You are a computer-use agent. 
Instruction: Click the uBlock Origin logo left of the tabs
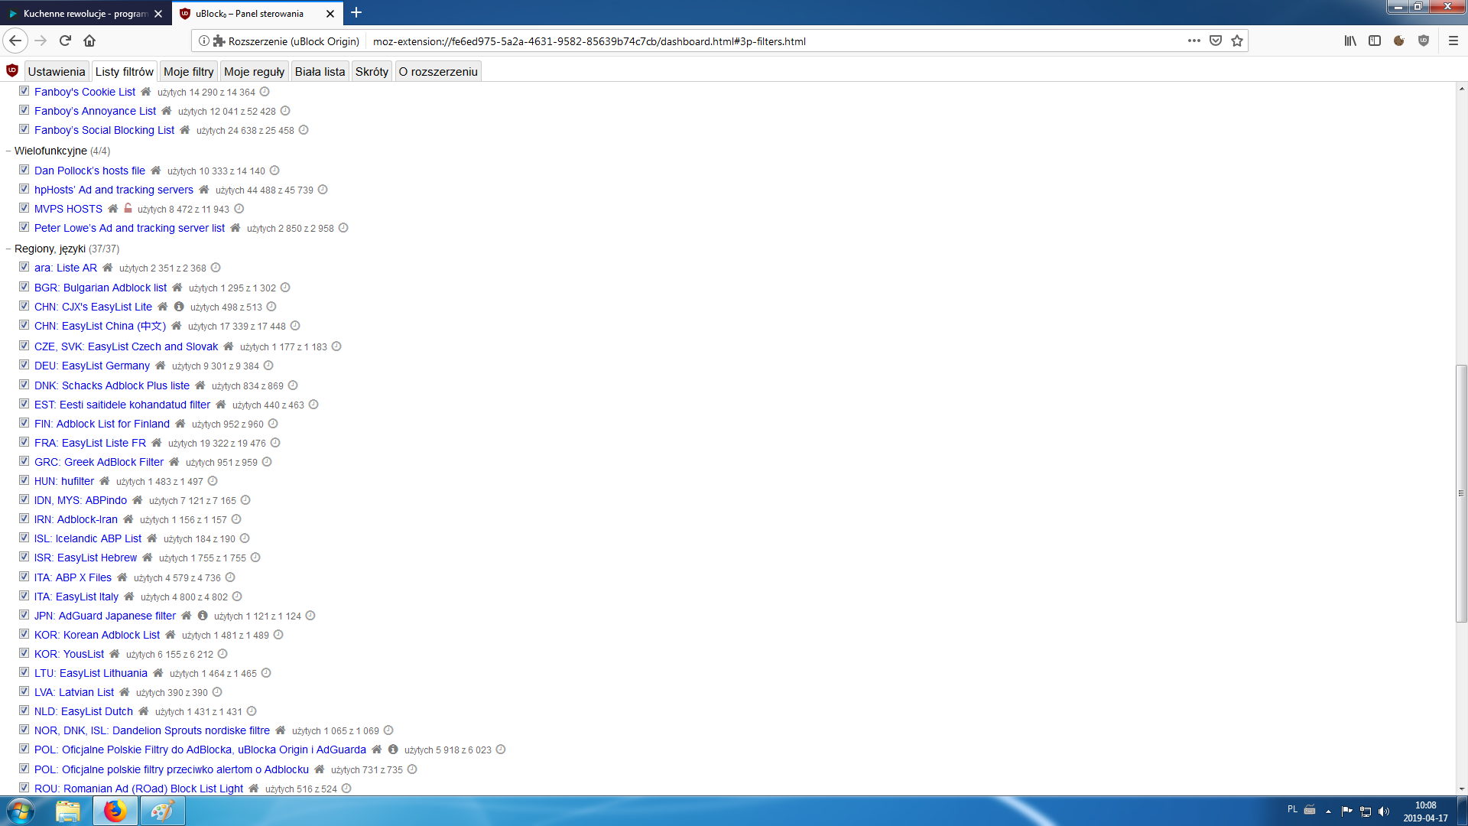(x=11, y=70)
